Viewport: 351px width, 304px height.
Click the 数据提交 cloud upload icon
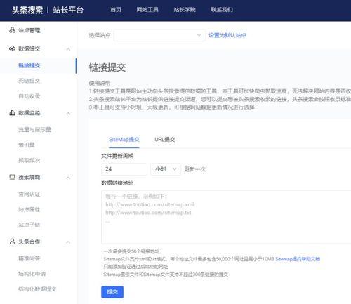pyautogui.click(x=12, y=48)
